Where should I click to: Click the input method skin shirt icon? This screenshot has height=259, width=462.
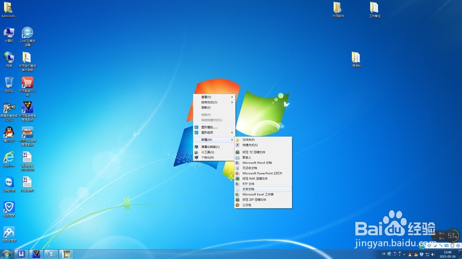point(452,246)
